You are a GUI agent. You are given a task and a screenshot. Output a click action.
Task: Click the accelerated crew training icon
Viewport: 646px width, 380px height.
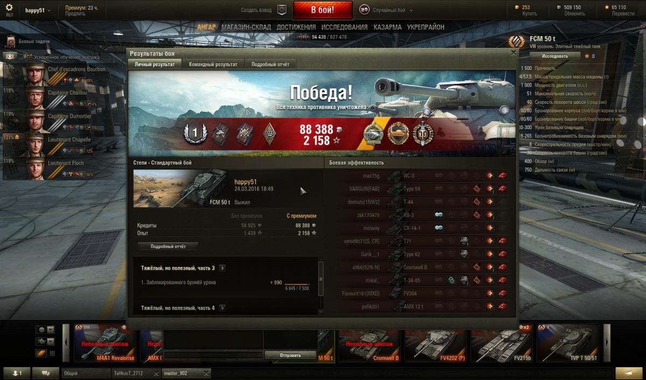click(28, 56)
